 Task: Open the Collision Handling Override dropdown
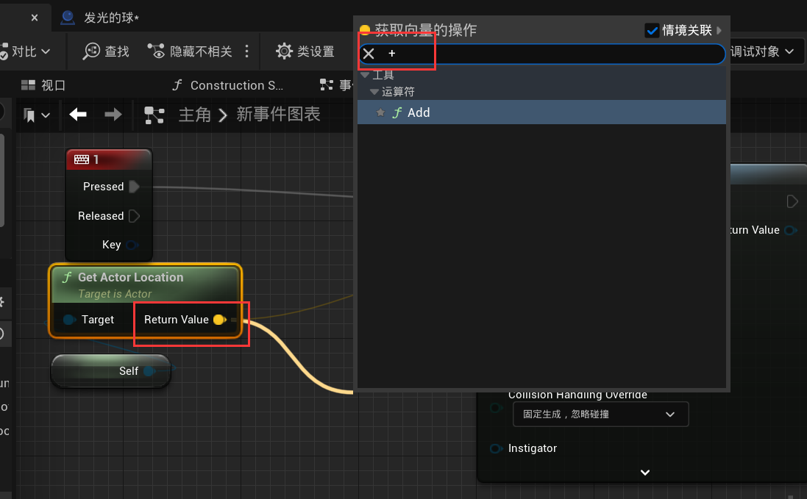coord(600,414)
